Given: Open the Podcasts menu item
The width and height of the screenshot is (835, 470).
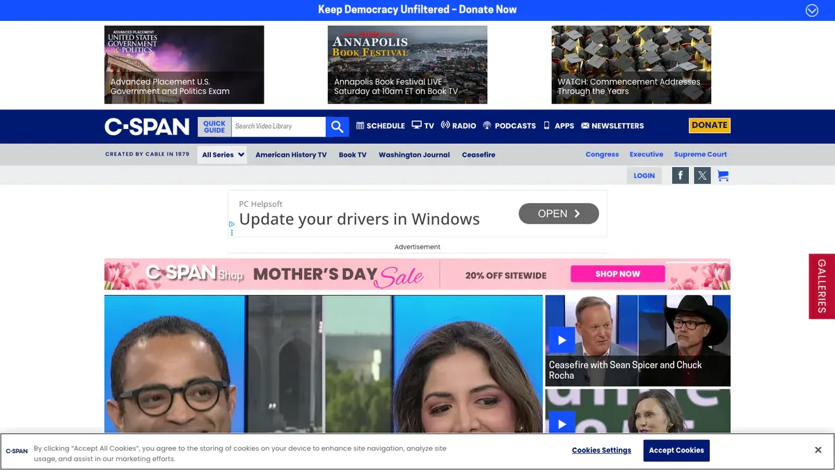Looking at the screenshot, I should click(509, 126).
